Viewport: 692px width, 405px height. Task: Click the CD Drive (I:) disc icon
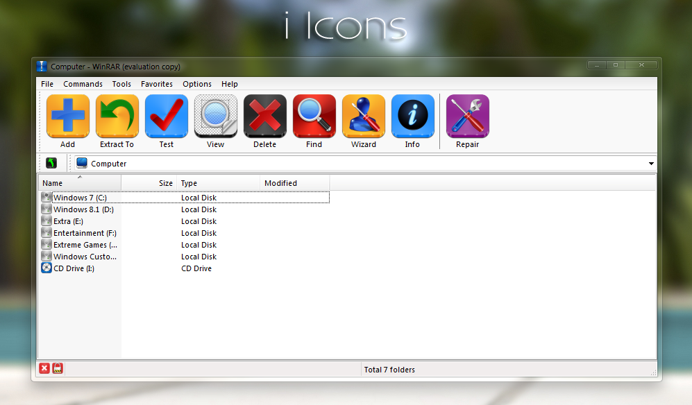47,268
